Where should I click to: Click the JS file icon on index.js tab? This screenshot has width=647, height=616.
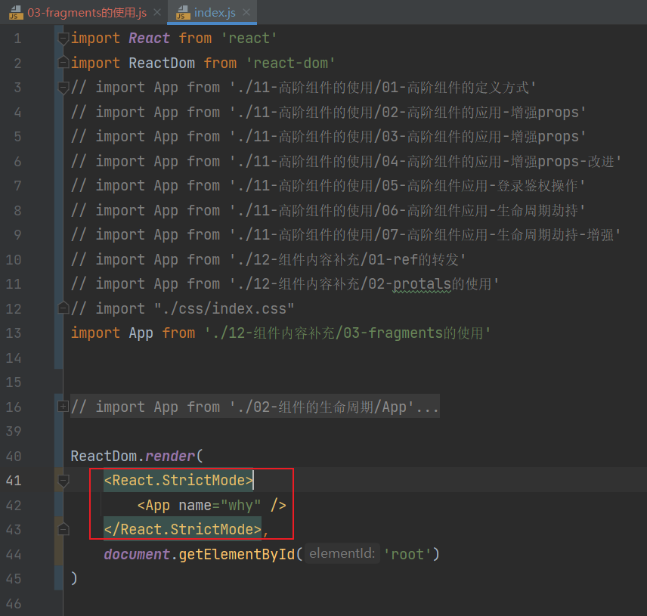coord(183,13)
